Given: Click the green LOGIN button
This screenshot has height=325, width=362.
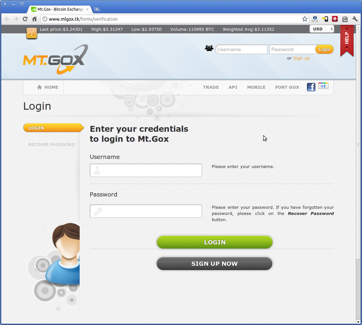Looking at the screenshot, I should (x=214, y=242).
